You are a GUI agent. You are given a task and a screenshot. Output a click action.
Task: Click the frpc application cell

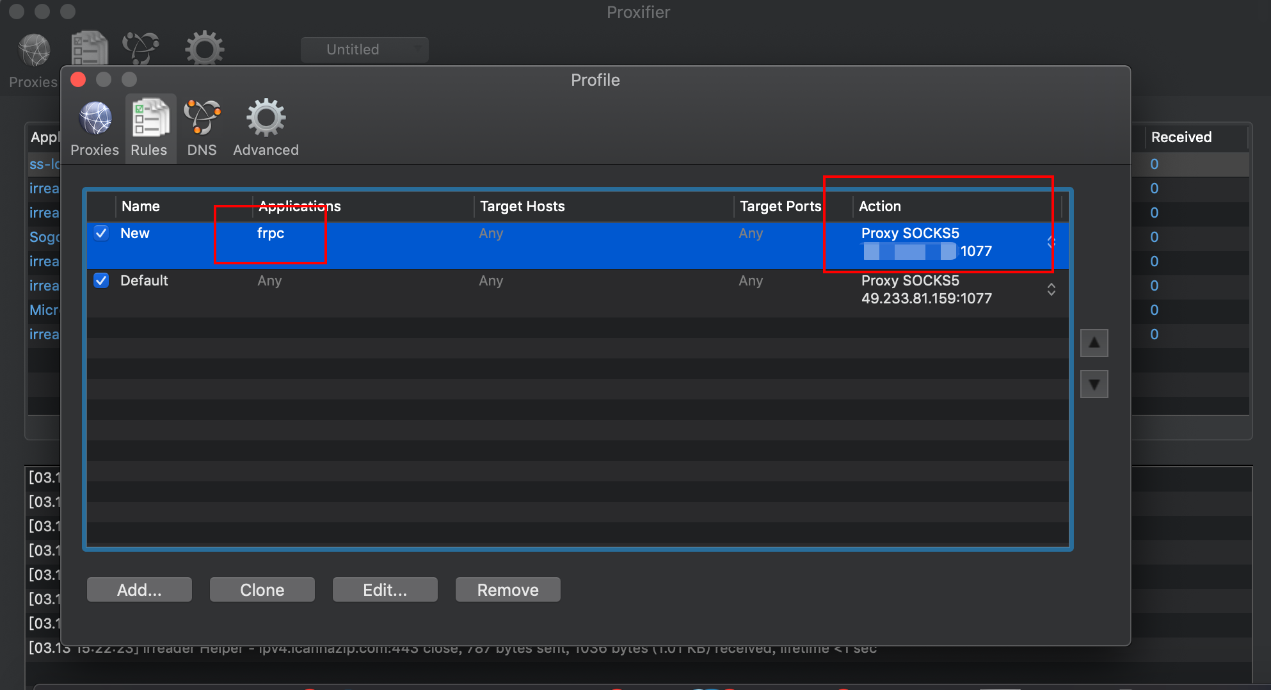click(271, 234)
